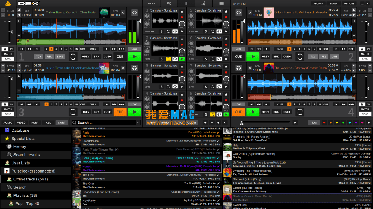This screenshot has height=209, width=373.
Task: Enable SYNC on deck 1
Action: [8, 59]
